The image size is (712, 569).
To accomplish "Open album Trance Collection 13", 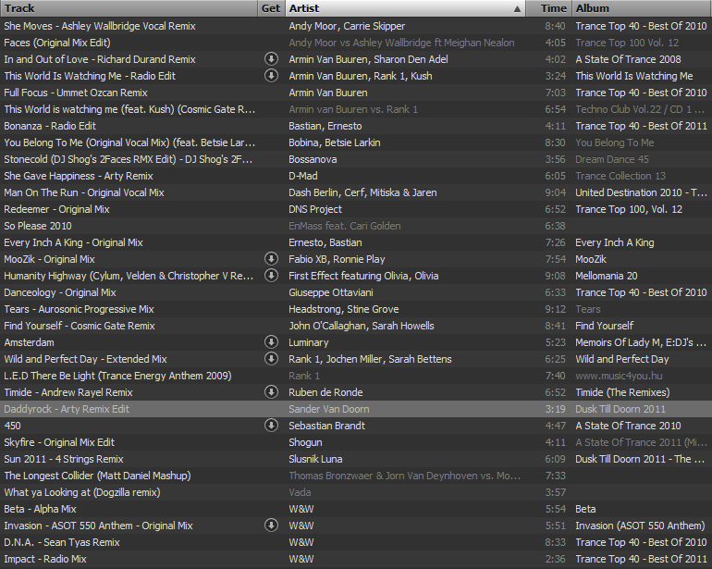I will click(x=620, y=176).
